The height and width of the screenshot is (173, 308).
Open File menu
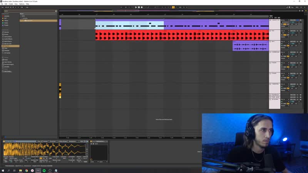pos(2,4)
